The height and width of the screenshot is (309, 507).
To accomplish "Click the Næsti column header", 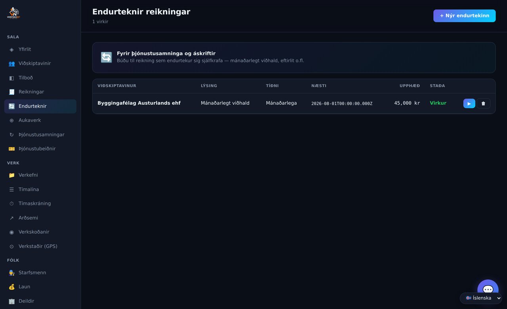I will click(319, 86).
